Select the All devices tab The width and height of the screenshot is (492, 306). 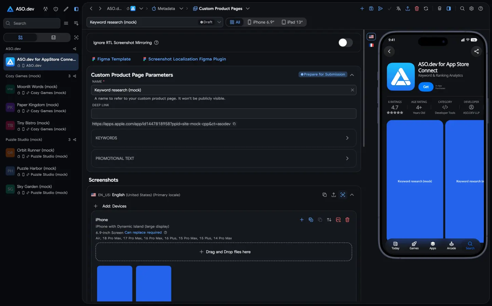point(235,22)
